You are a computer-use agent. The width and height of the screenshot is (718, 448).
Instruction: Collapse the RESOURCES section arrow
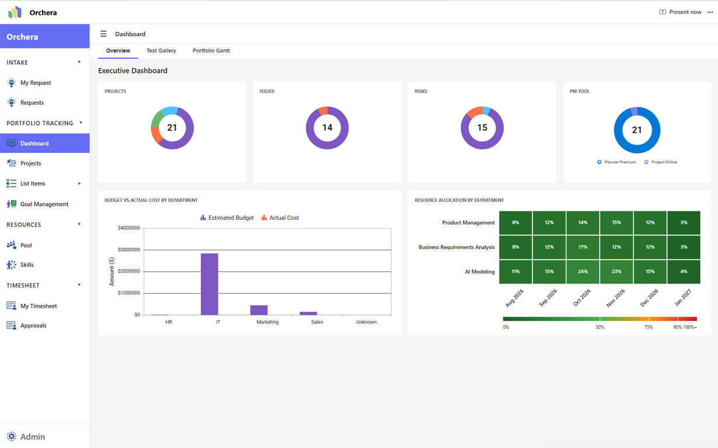(x=79, y=225)
